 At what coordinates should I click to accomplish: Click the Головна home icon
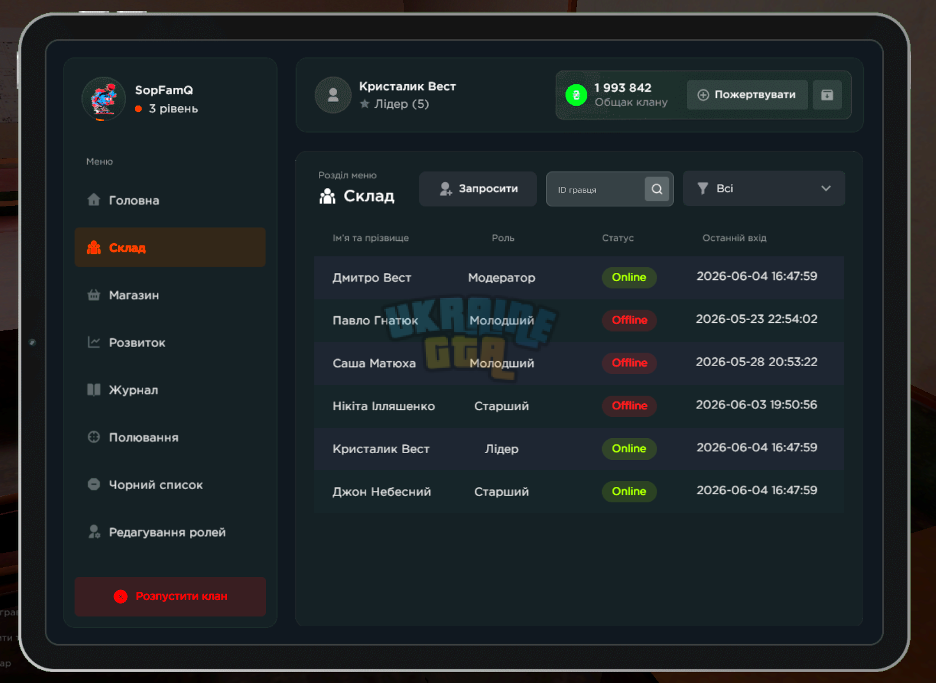[94, 200]
